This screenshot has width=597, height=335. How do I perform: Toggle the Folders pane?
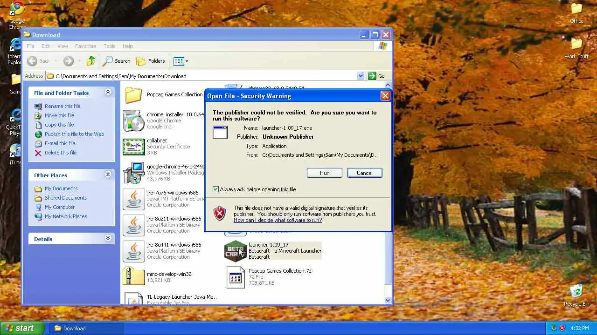point(150,61)
